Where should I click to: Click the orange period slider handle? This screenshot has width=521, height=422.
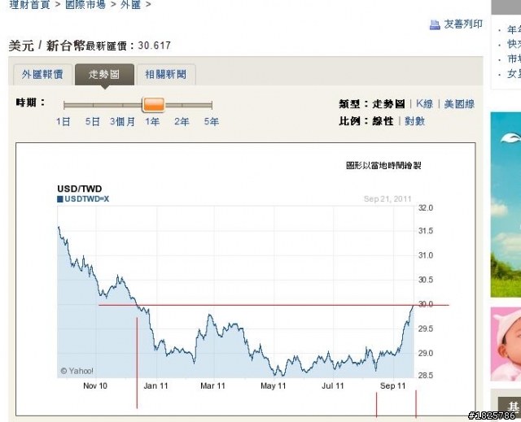[153, 104]
